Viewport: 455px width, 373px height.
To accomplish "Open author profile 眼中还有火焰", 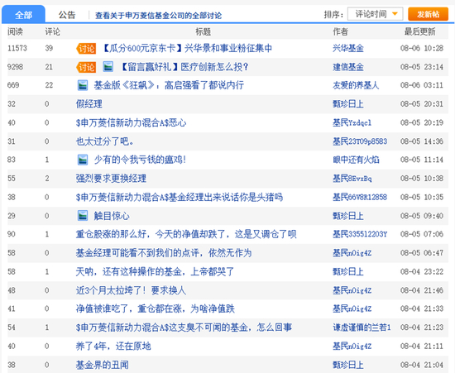I will coord(356,160).
